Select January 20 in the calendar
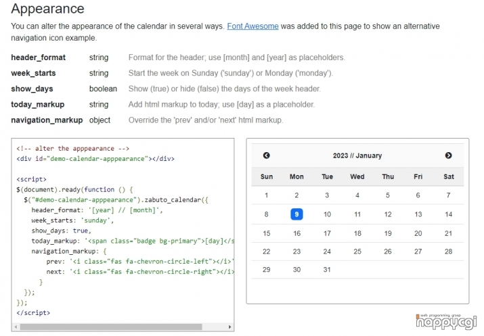This screenshot has height=336, width=484. [418, 233]
